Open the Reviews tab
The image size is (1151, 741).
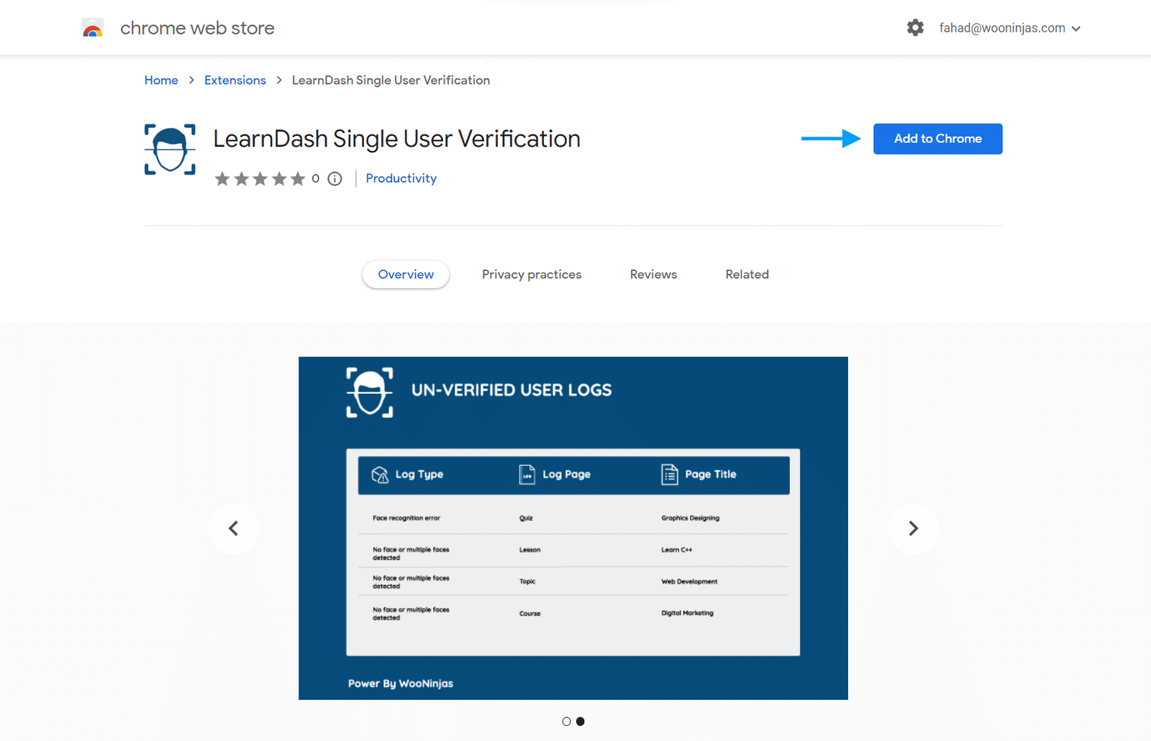point(653,275)
